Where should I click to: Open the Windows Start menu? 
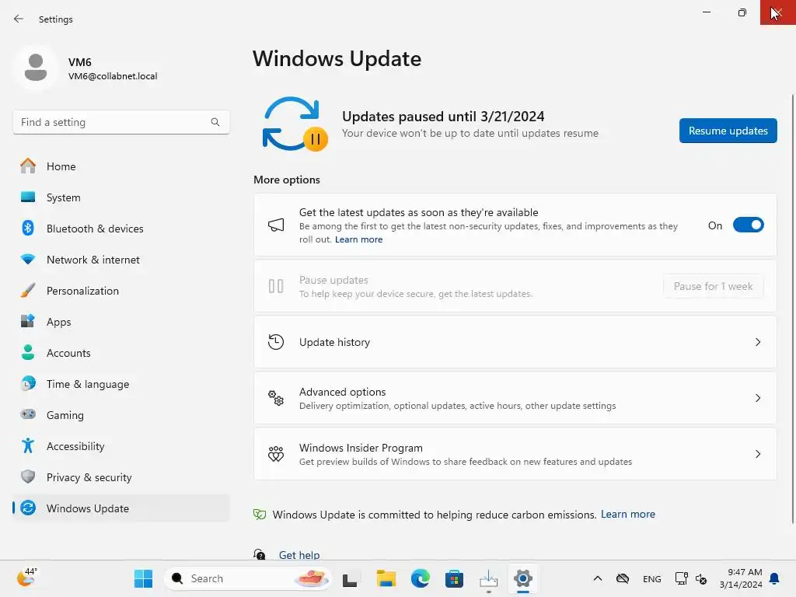coord(143,578)
